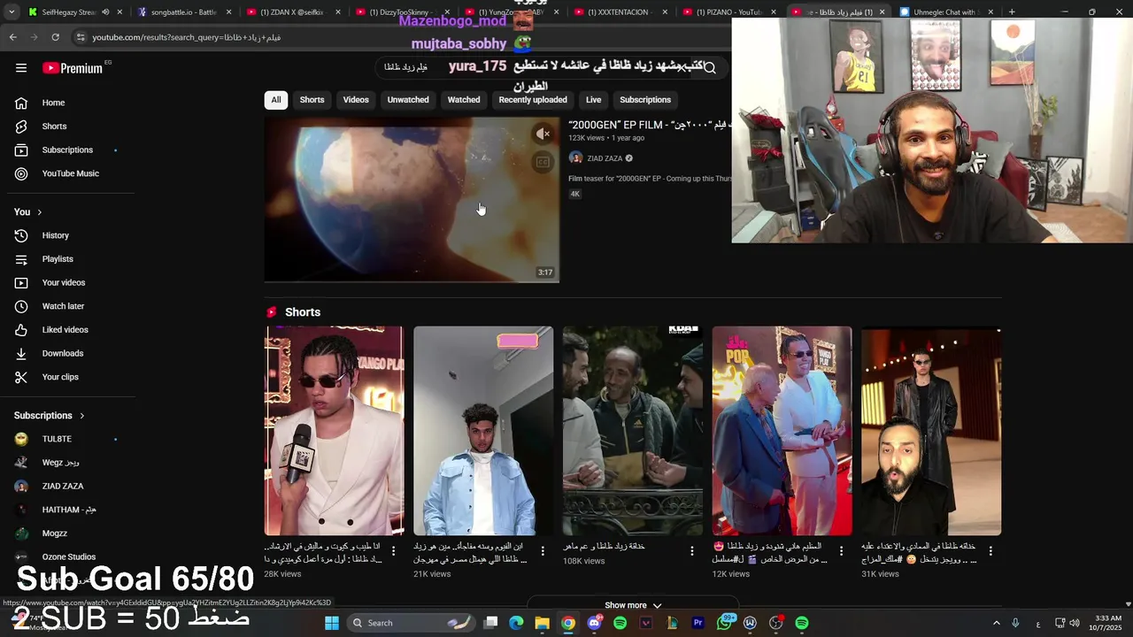Click the YouTube Premium logo
The width and height of the screenshot is (1133, 637).
pyautogui.click(x=73, y=68)
